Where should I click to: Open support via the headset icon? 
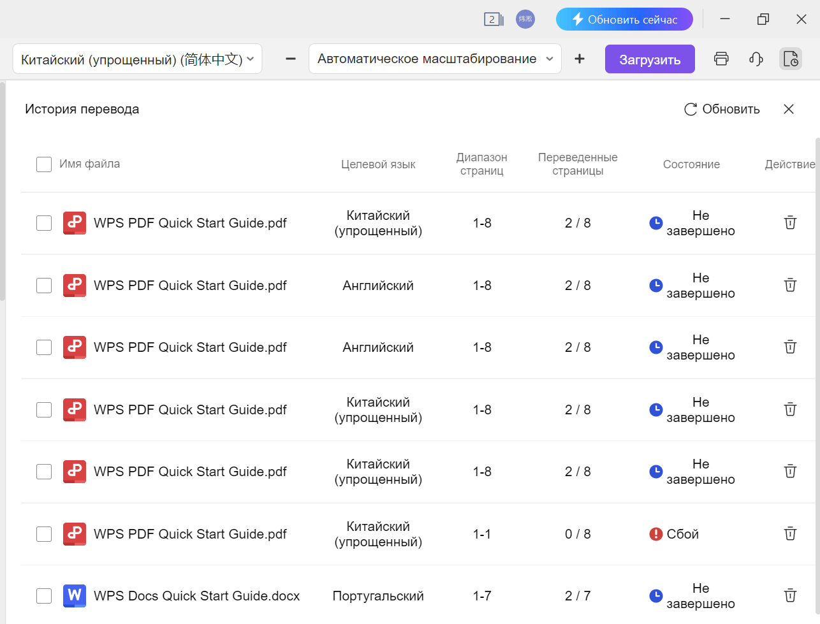pyautogui.click(x=756, y=59)
